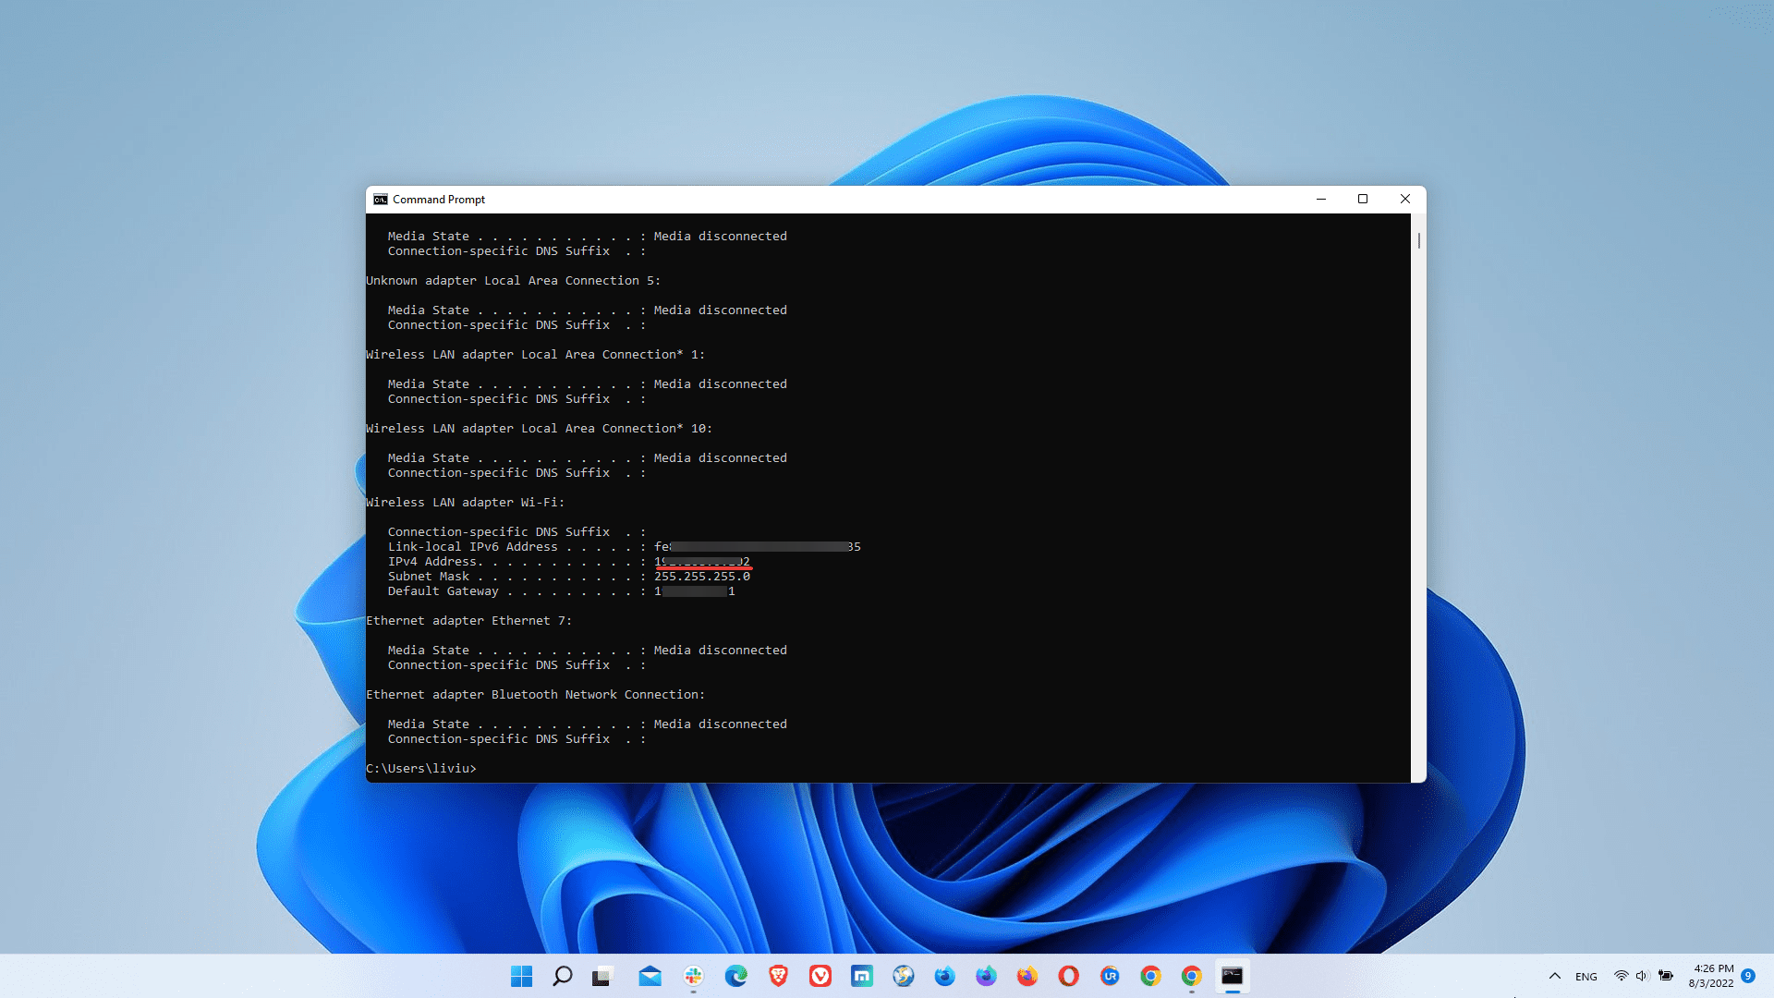This screenshot has width=1774, height=998.
Task: Click Command Prompt title bar icon menu
Action: click(x=380, y=200)
